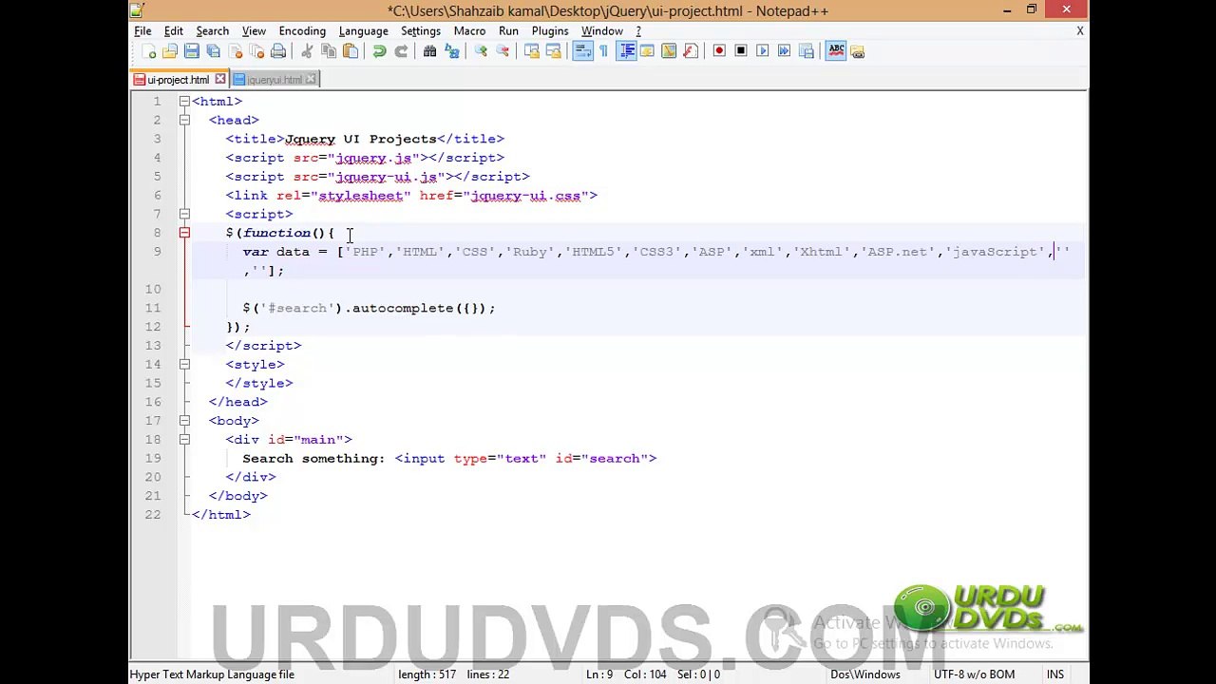Toggle ABC spell-check toolbar button
This screenshot has height=684, width=1216.
[836, 51]
